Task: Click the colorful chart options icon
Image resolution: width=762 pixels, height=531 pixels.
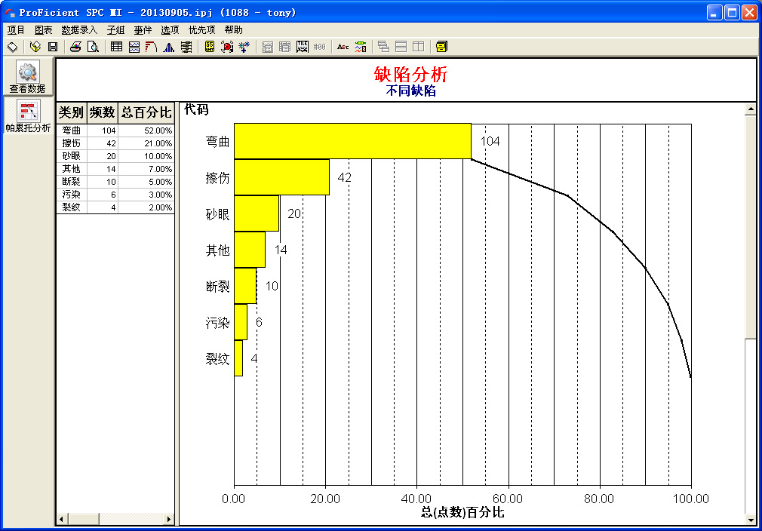Action: (361, 47)
